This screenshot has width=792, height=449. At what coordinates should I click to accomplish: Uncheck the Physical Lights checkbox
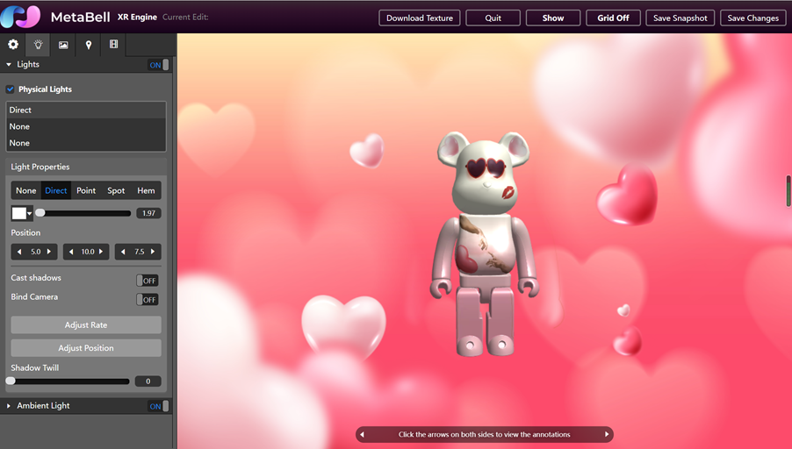coord(11,89)
